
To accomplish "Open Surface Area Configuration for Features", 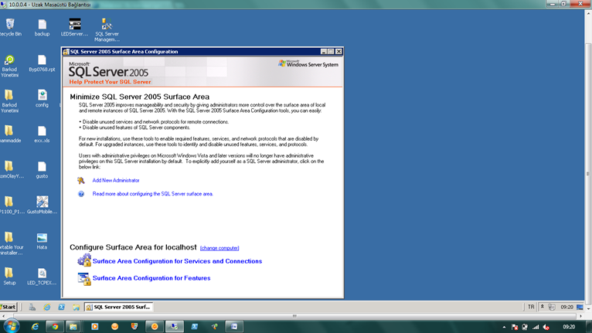I will coord(151,278).
